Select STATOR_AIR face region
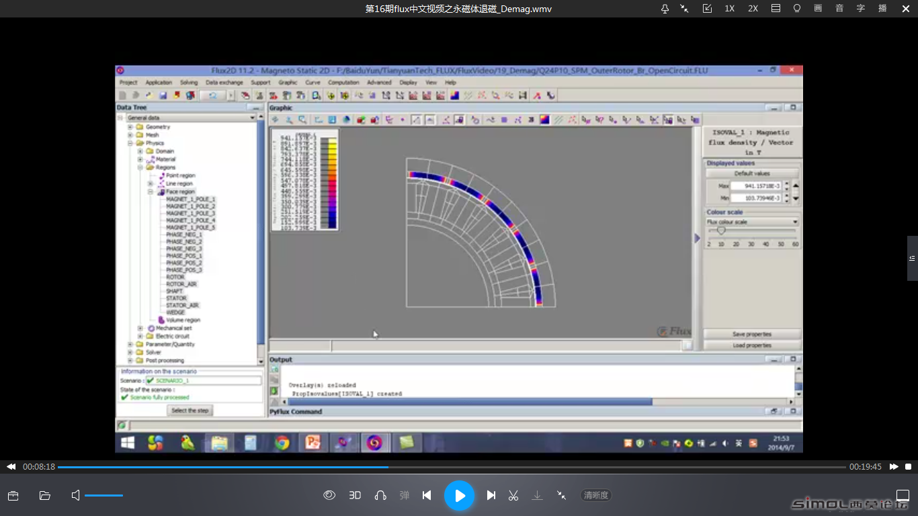Screen dimensions: 918x516 (182, 306)
